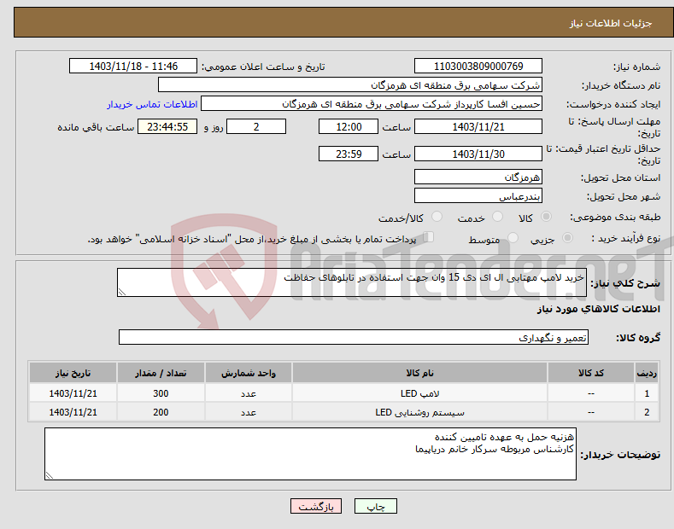Click the need date cell in سیستم روشنایی row
This screenshot has height=529, width=674.
click(73, 412)
